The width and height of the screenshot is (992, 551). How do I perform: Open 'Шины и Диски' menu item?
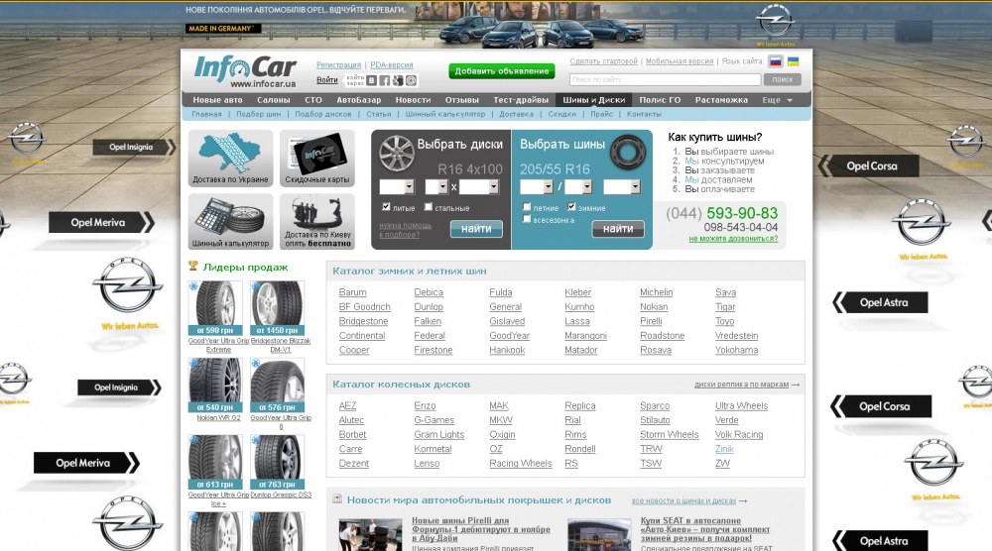click(x=594, y=100)
